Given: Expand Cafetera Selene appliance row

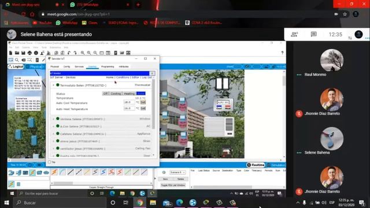Looking at the screenshot, I should [x=53, y=133].
